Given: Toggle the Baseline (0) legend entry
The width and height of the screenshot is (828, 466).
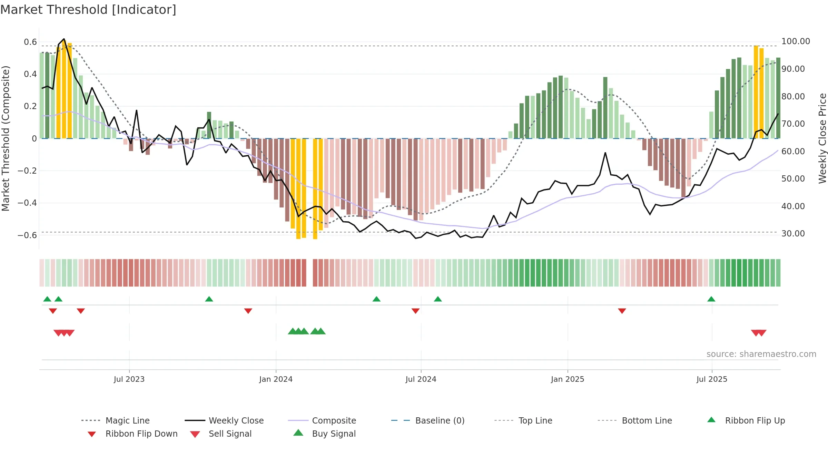Looking at the screenshot, I should coord(428,420).
